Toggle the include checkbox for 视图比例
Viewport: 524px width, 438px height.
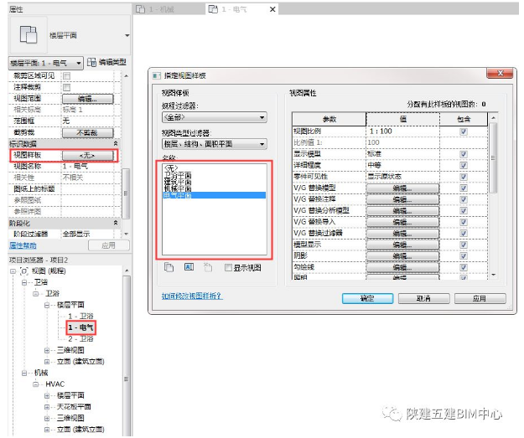[463, 131]
